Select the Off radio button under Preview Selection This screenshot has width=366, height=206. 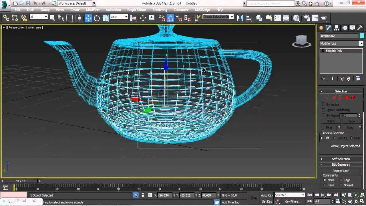322,138
